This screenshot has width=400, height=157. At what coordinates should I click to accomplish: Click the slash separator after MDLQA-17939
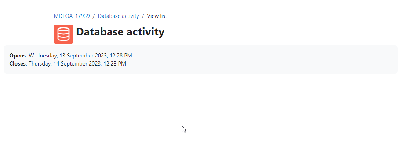coord(94,16)
